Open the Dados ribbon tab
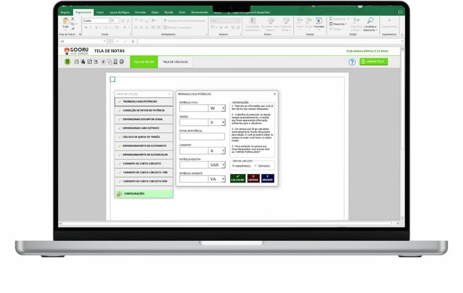The height and width of the screenshot is (293, 463). point(155,12)
